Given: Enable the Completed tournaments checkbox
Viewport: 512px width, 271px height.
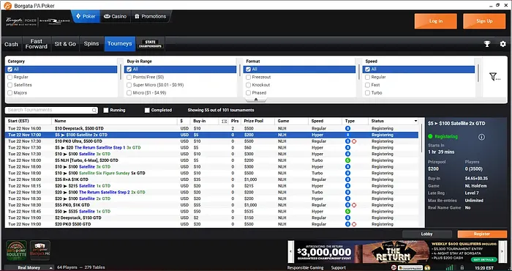Looking at the screenshot, I should click(x=147, y=110).
